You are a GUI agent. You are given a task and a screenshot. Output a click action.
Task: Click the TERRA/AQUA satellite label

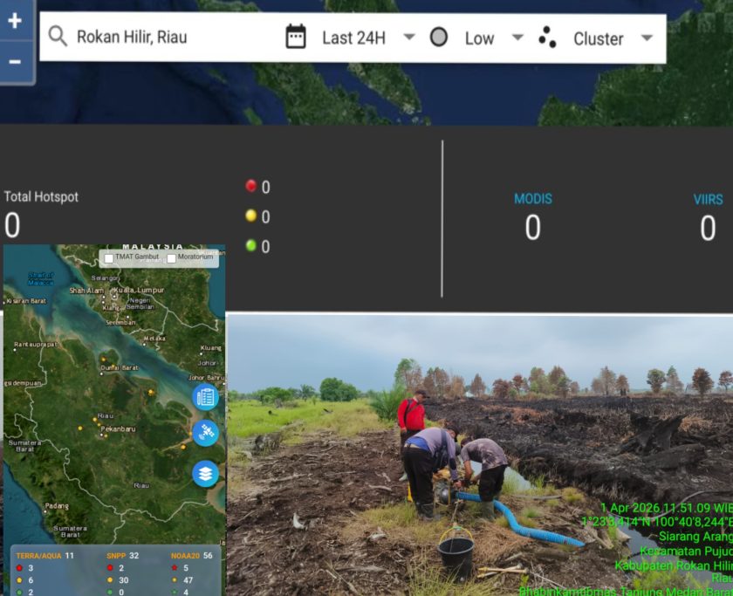38,555
